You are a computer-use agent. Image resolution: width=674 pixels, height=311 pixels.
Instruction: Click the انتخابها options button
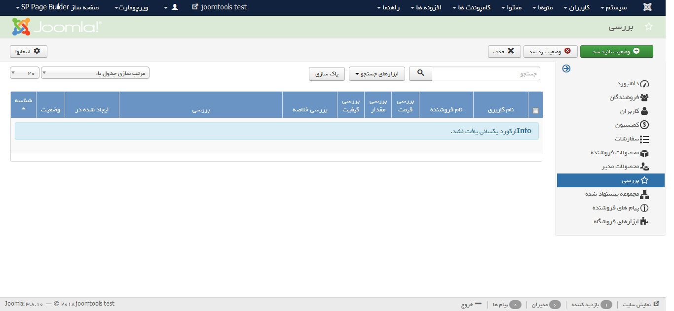29,51
